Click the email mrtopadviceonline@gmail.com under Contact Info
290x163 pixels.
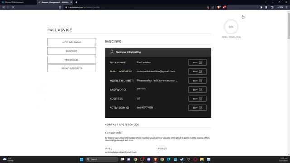click(x=121, y=152)
